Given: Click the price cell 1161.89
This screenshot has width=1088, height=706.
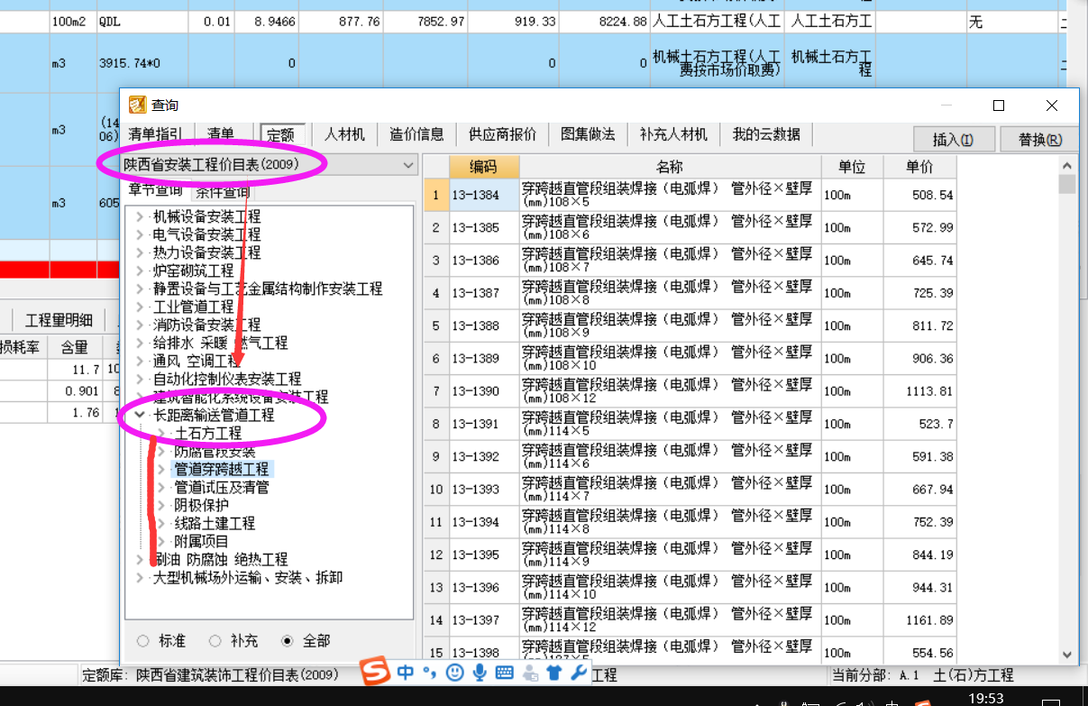Looking at the screenshot, I should pos(919,620).
